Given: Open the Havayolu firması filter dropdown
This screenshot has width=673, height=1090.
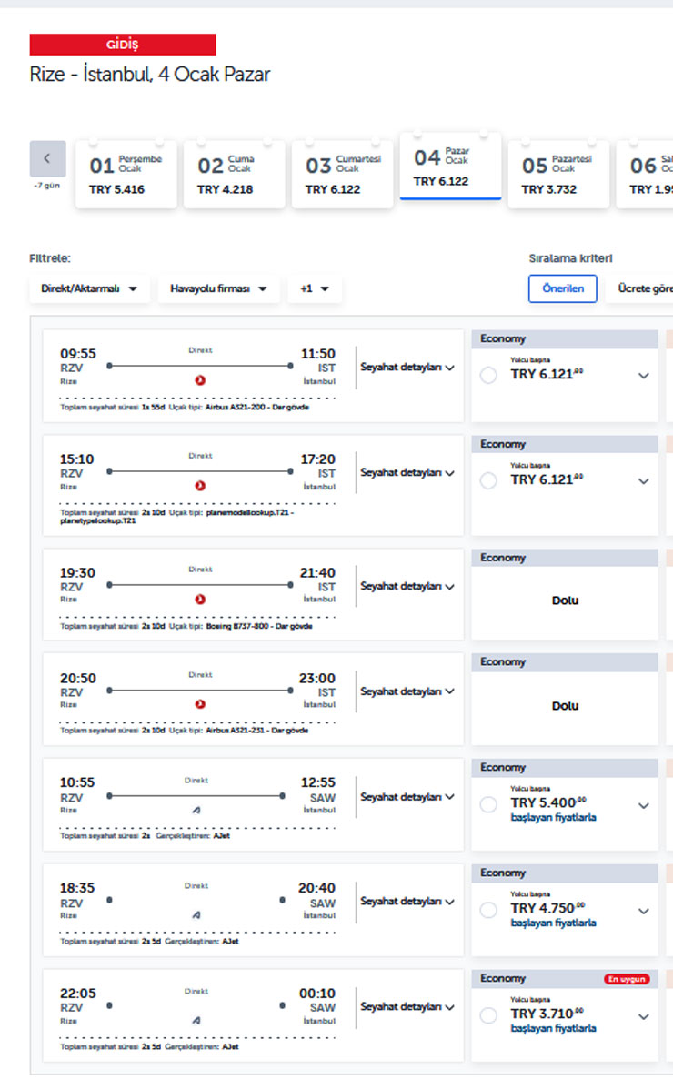Looking at the screenshot, I should pyautogui.click(x=218, y=288).
